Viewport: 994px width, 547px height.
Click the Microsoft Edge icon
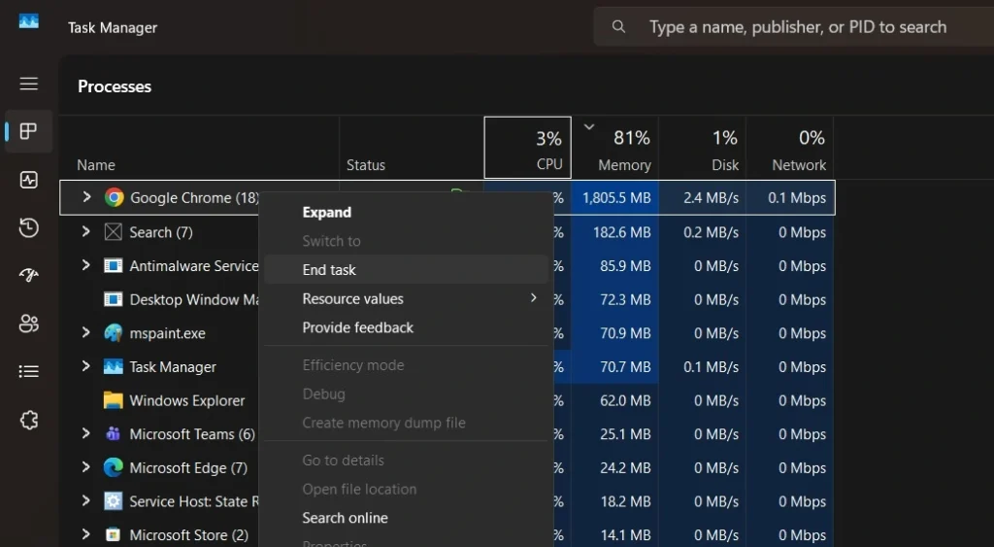(x=113, y=467)
